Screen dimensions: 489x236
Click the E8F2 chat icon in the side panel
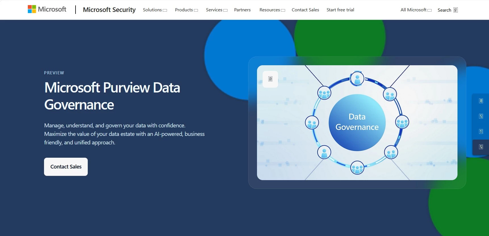481,101
